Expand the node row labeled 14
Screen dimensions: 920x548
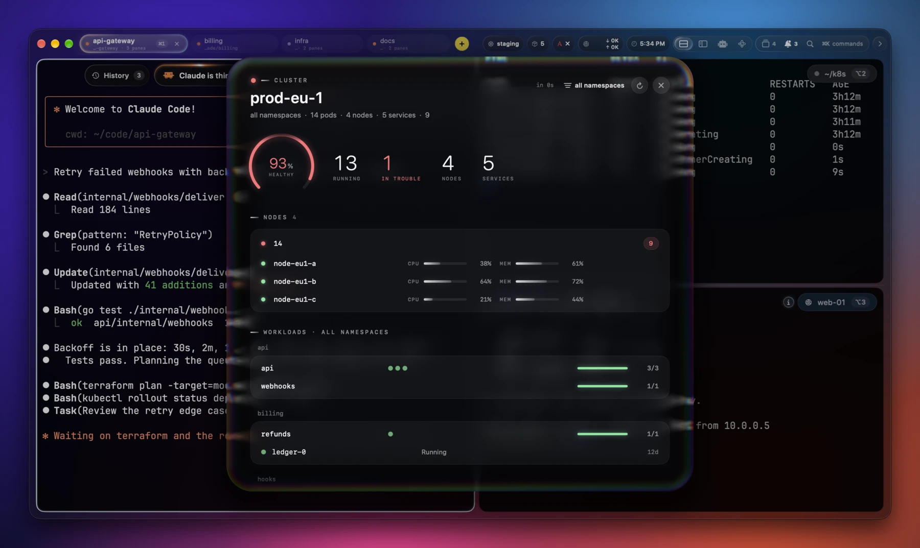[x=459, y=244]
